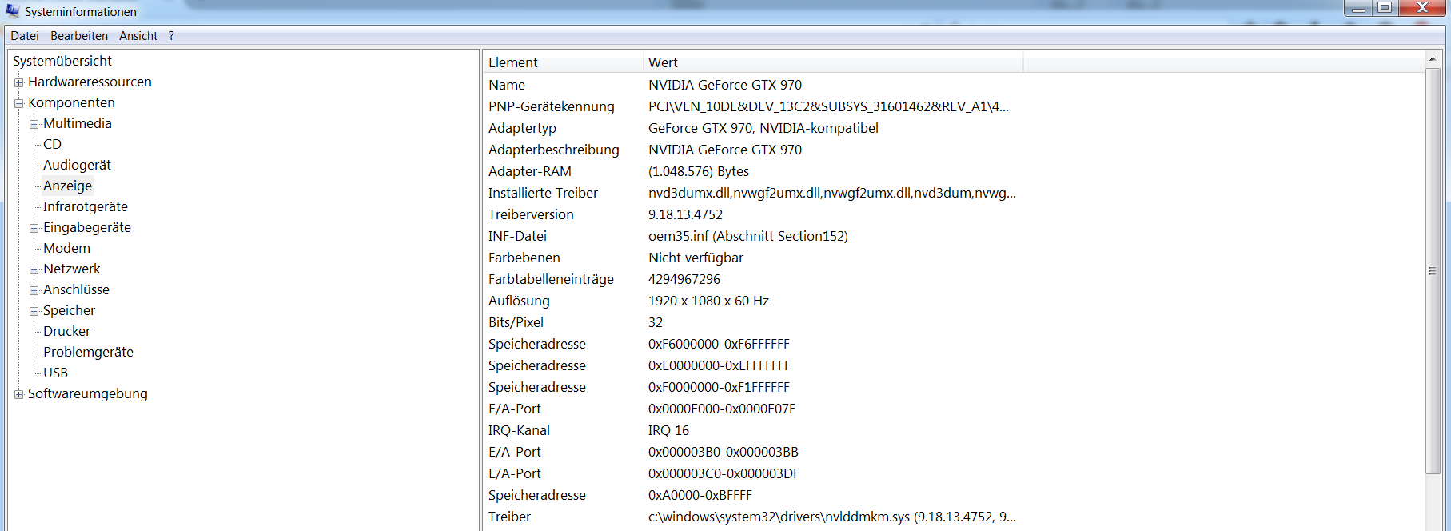Select the USB tree item

click(x=55, y=373)
